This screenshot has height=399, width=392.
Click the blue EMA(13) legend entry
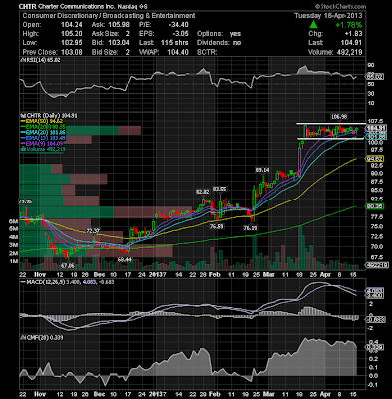point(43,138)
